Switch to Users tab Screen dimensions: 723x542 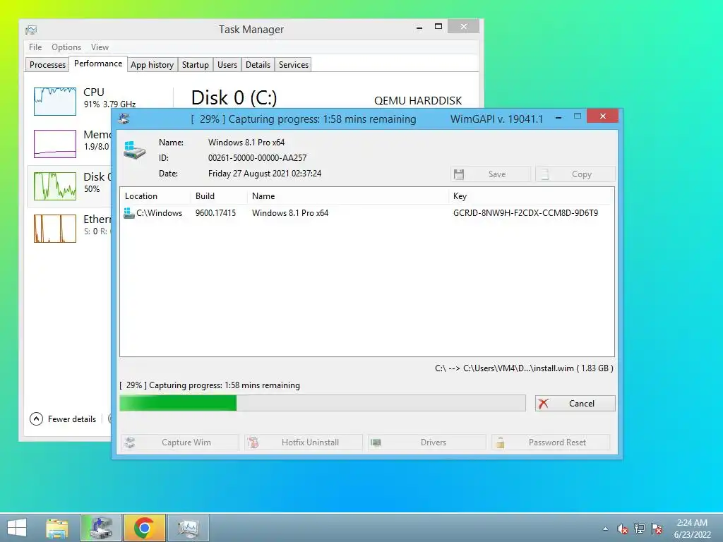(227, 64)
